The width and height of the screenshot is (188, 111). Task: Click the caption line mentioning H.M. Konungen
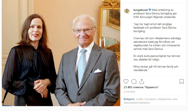154,17
